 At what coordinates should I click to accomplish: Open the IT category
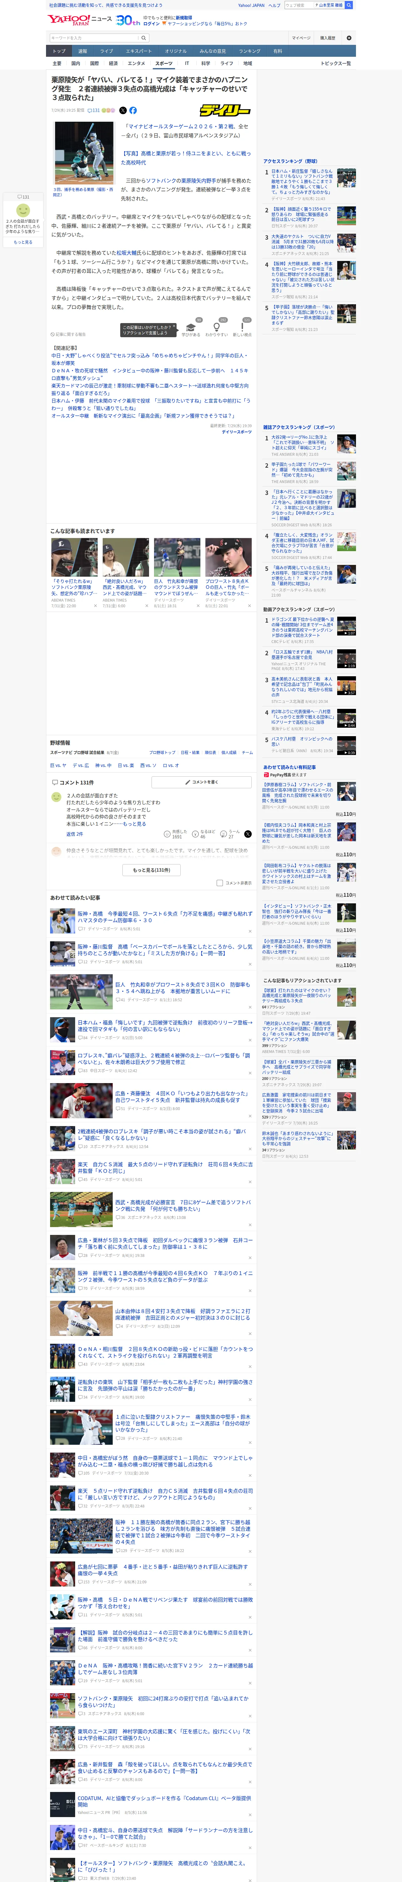tap(187, 64)
